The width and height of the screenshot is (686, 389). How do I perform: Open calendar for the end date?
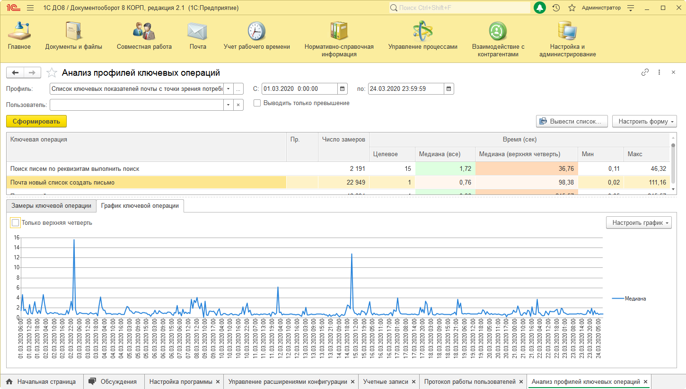point(449,88)
